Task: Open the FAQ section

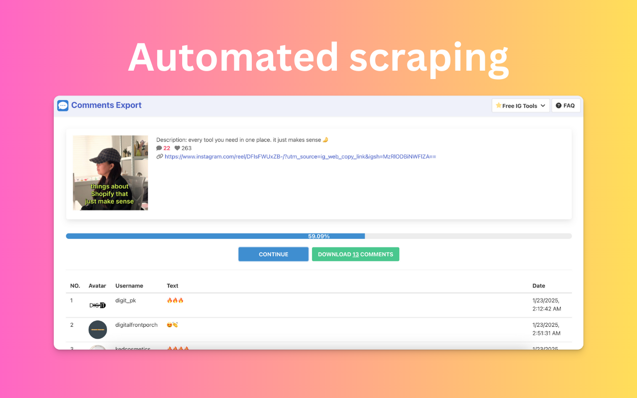Action: click(x=566, y=105)
